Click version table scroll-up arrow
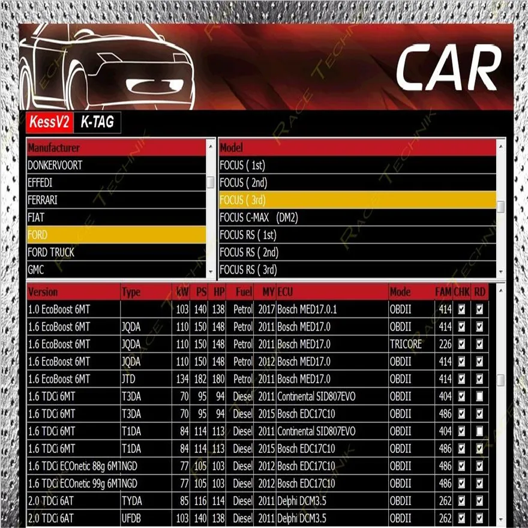The image size is (528, 528). (x=501, y=290)
